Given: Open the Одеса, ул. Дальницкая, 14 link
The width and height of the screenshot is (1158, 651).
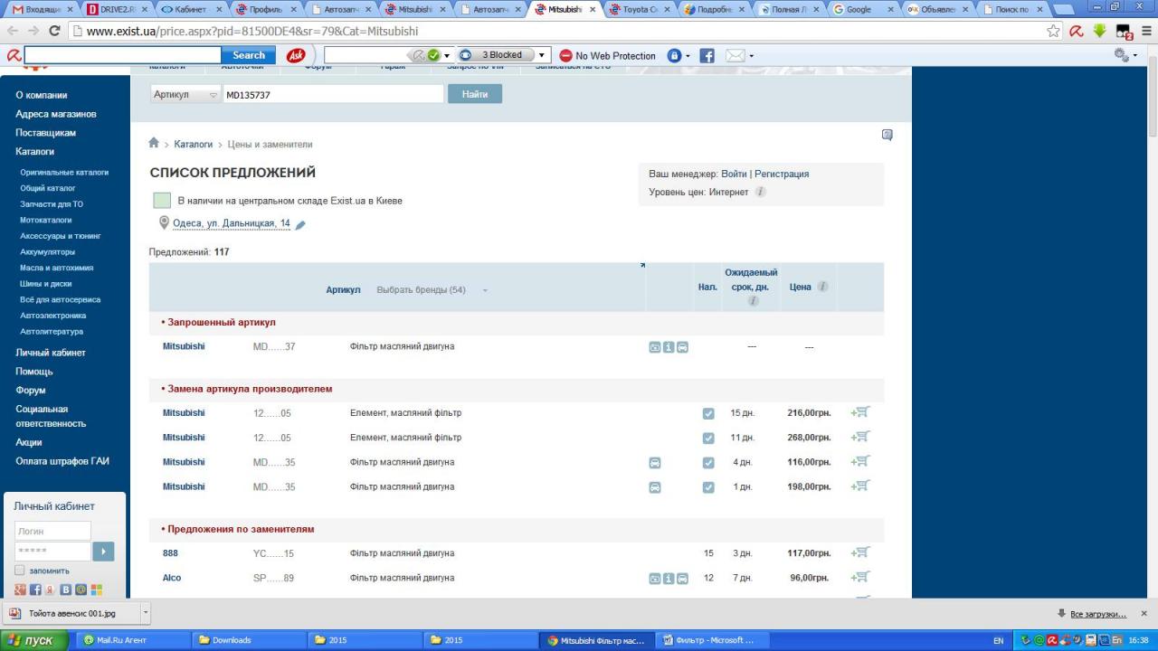Looking at the screenshot, I should pos(232,223).
